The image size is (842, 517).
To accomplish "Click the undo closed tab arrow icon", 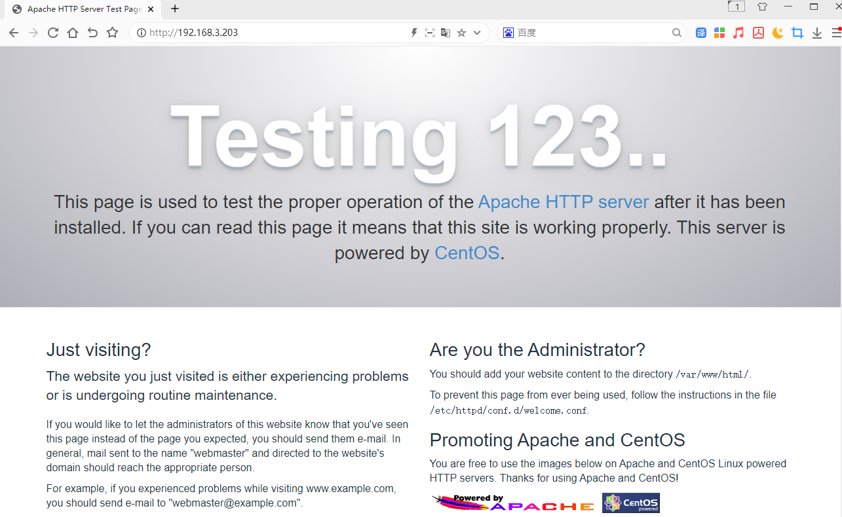I will tap(92, 33).
